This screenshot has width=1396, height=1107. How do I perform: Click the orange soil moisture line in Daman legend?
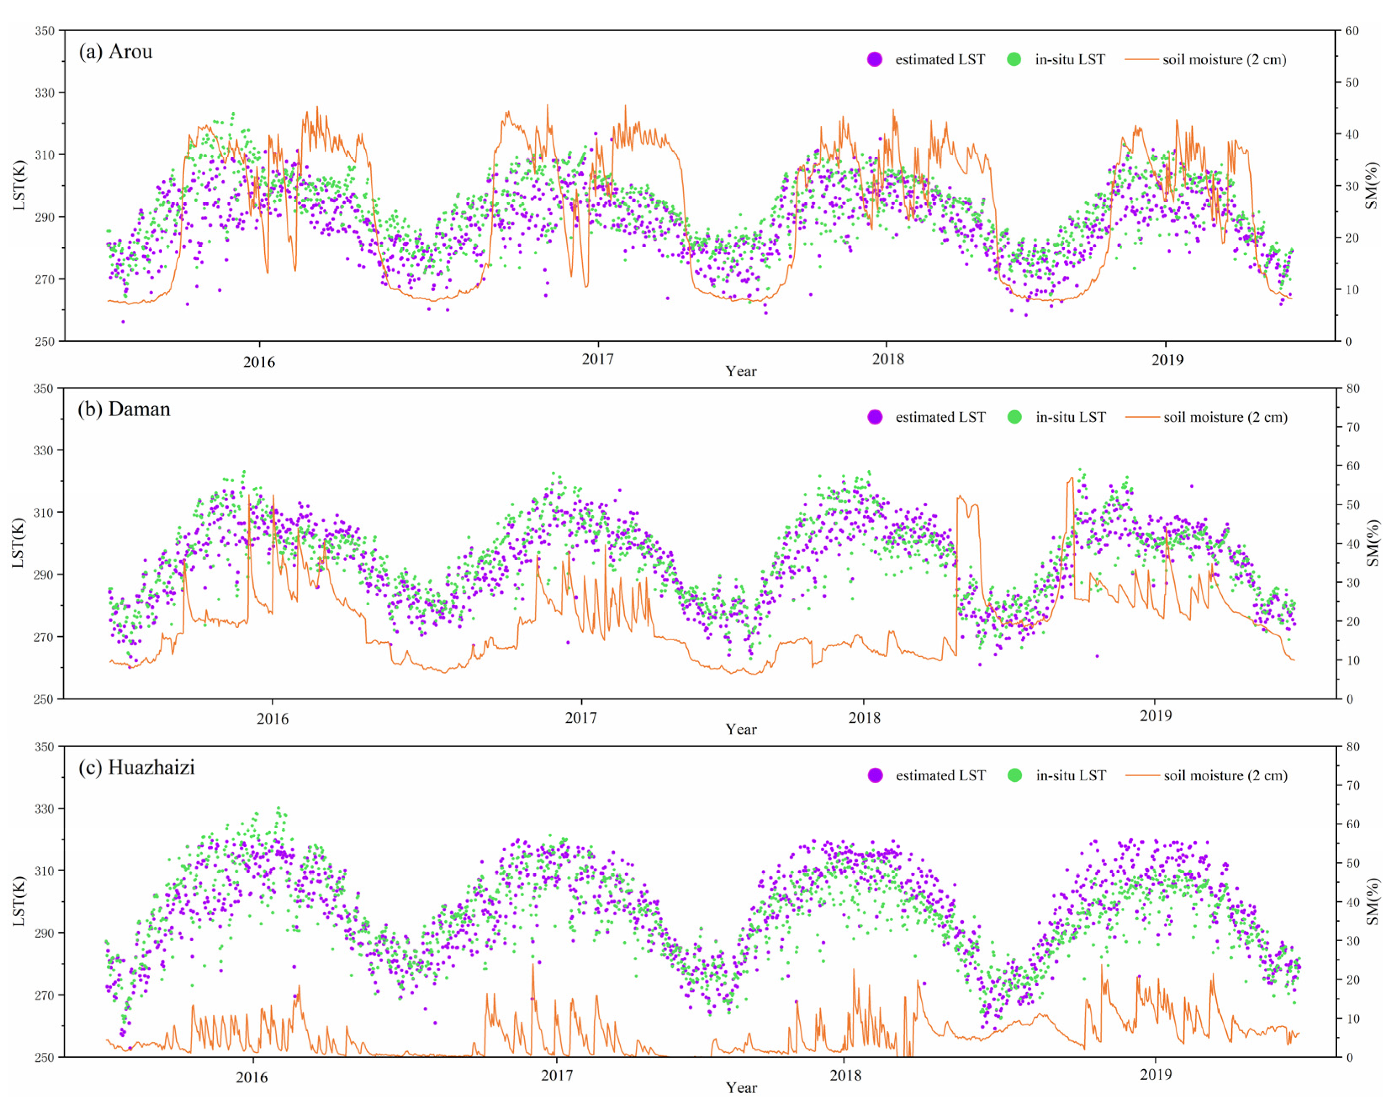pos(1142,417)
